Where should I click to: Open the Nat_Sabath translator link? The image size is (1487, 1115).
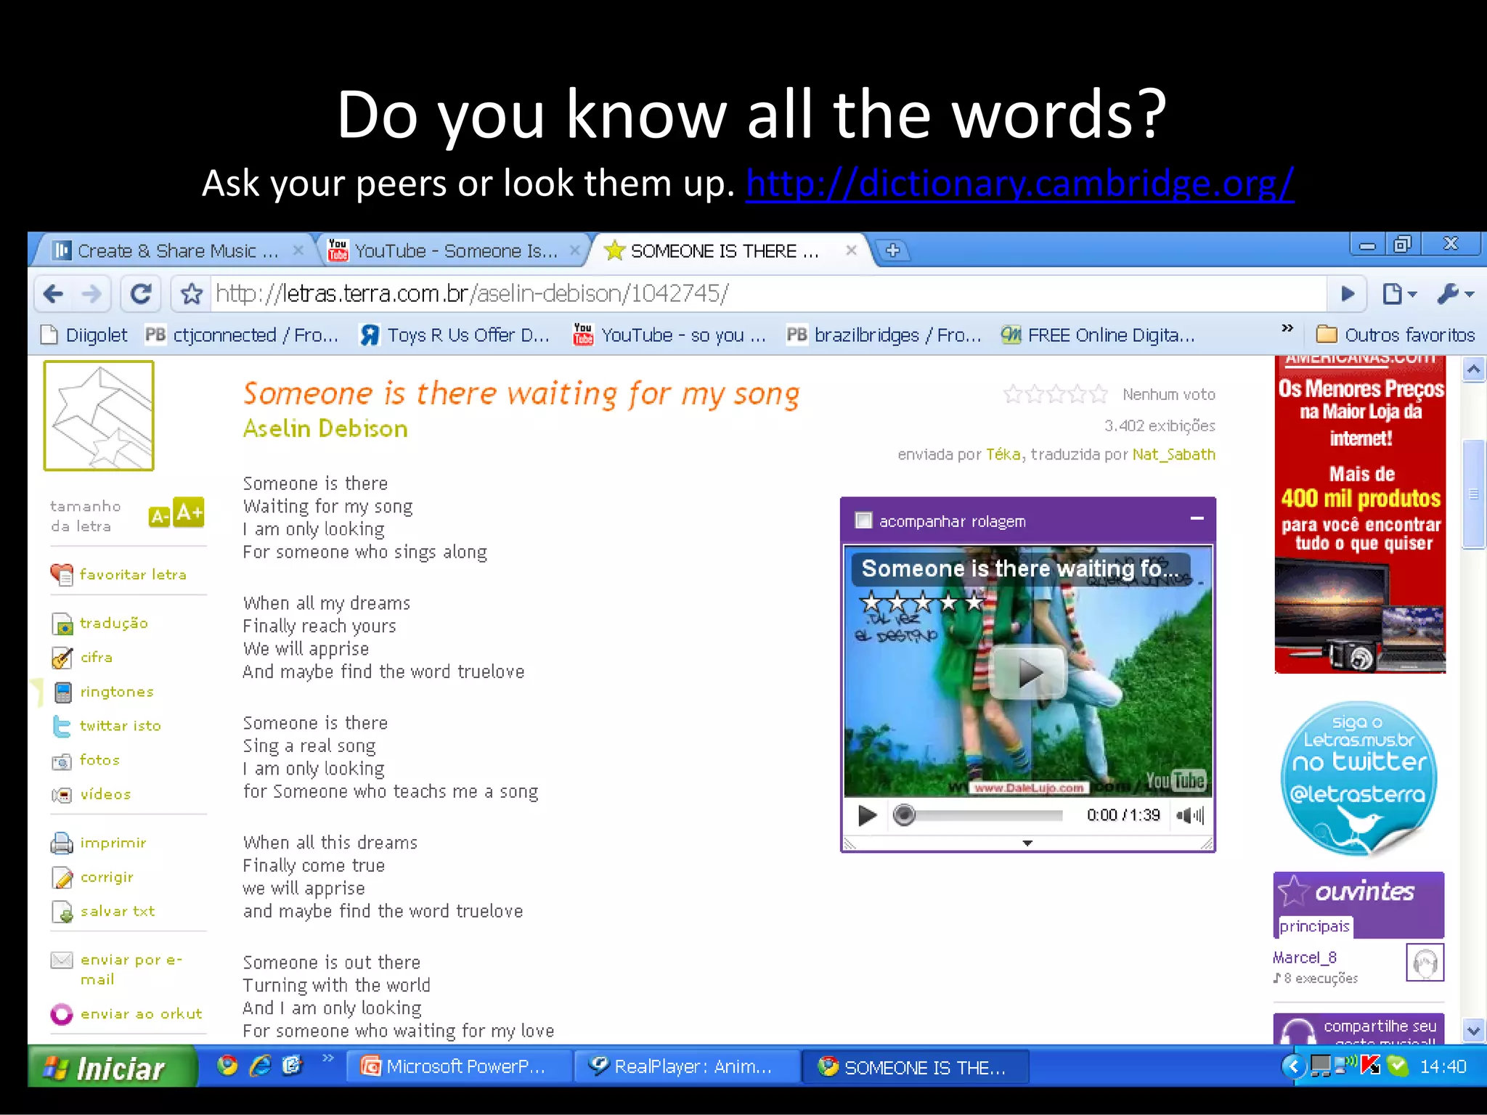click(x=1174, y=454)
